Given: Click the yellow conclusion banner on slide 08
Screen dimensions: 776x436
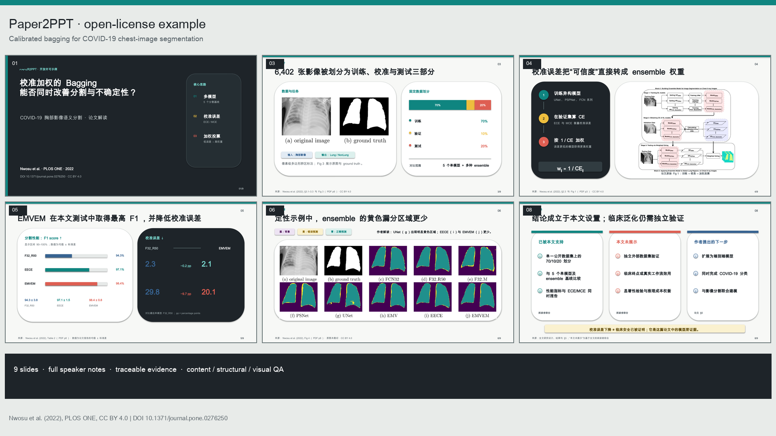Looking at the screenshot, I should coord(645,329).
